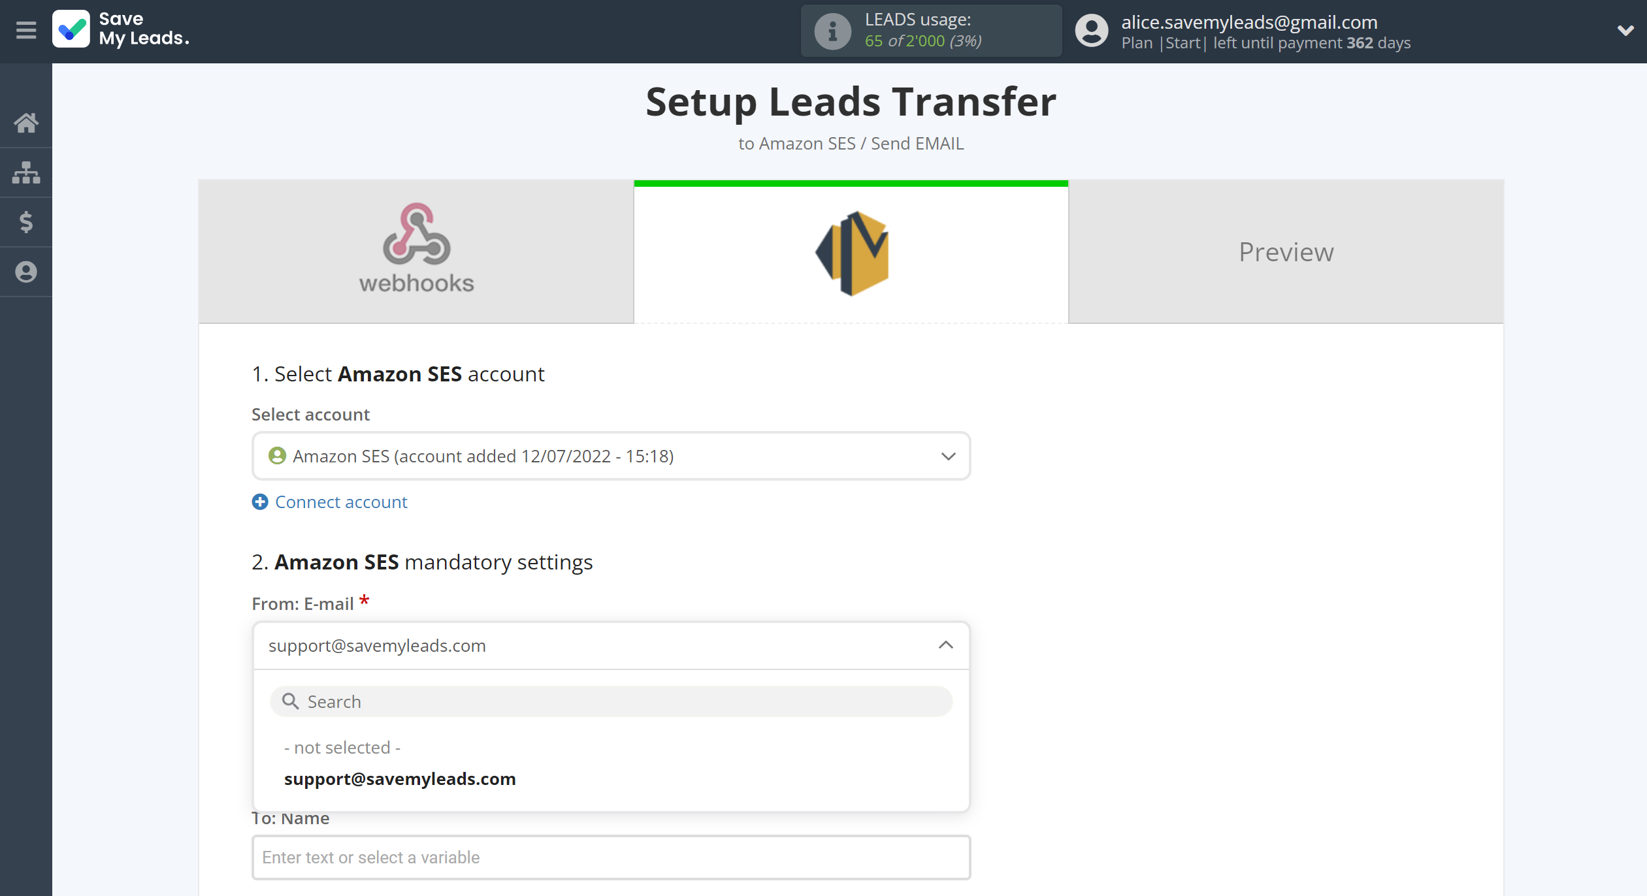
Task: Click the green account icon in Select account field
Action: click(x=277, y=456)
